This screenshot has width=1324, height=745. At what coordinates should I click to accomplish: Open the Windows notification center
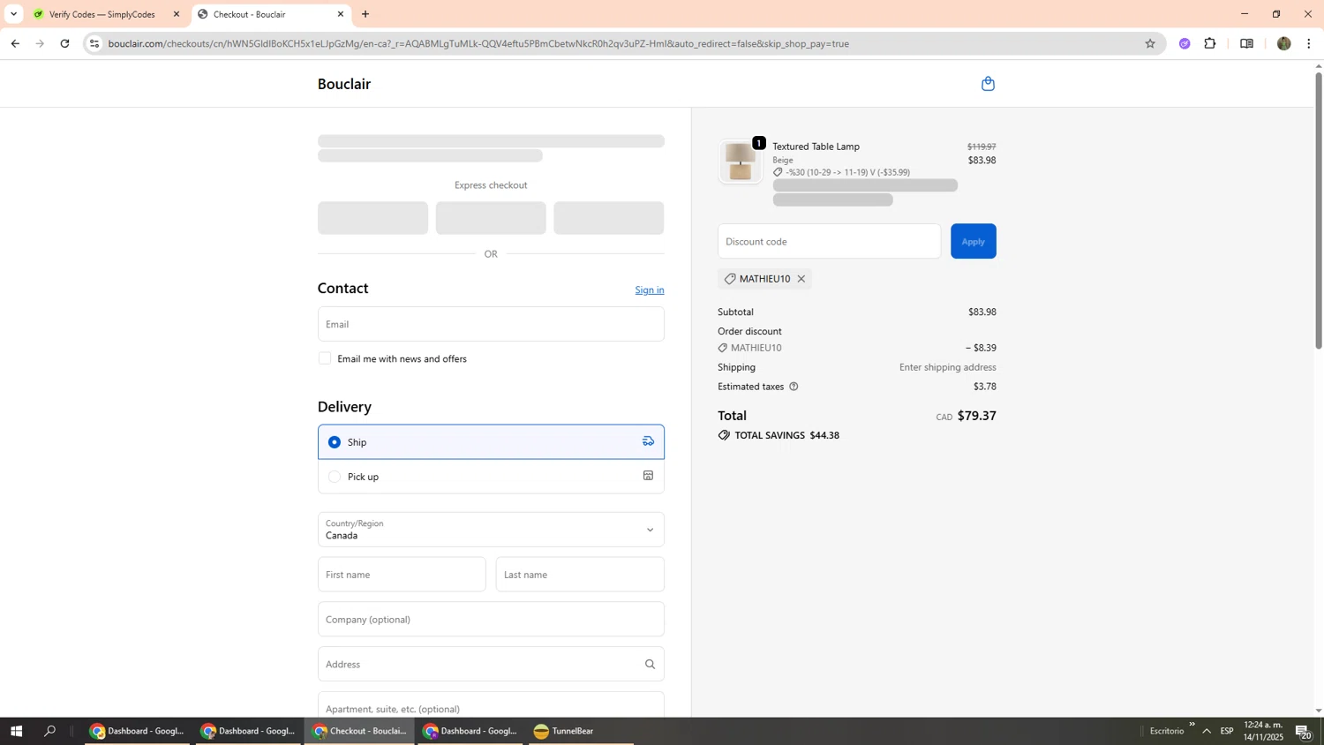(1304, 732)
